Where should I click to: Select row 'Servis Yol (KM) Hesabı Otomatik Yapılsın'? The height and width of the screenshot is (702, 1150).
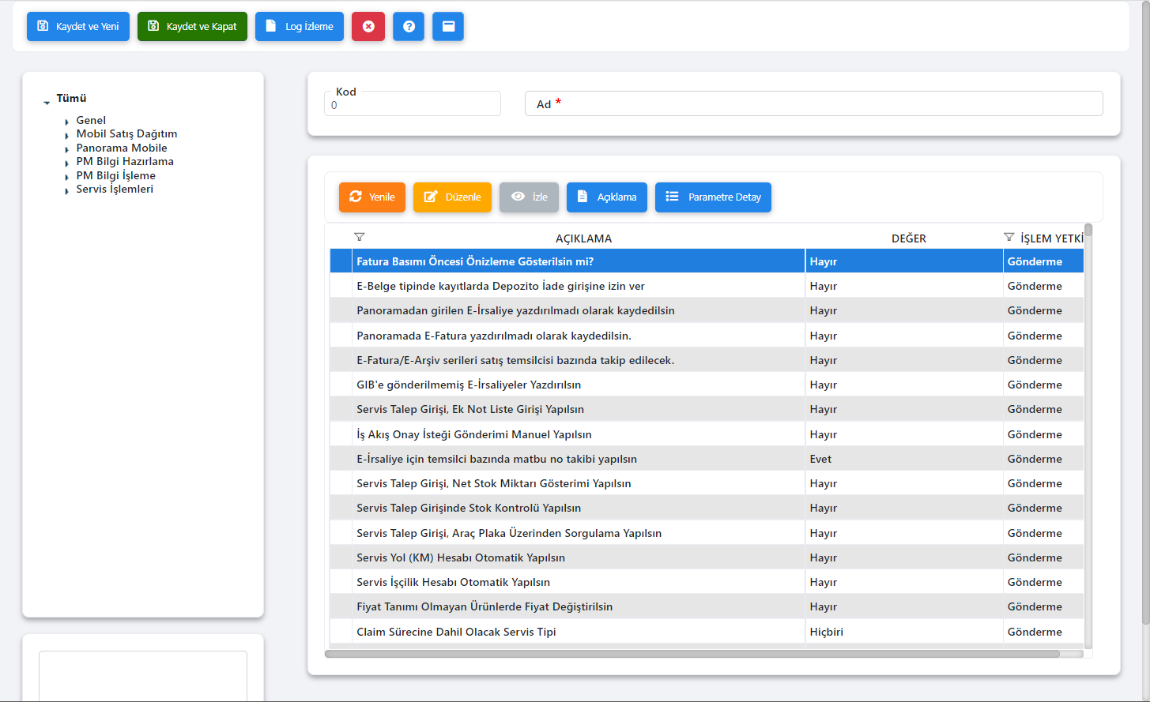(461, 557)
